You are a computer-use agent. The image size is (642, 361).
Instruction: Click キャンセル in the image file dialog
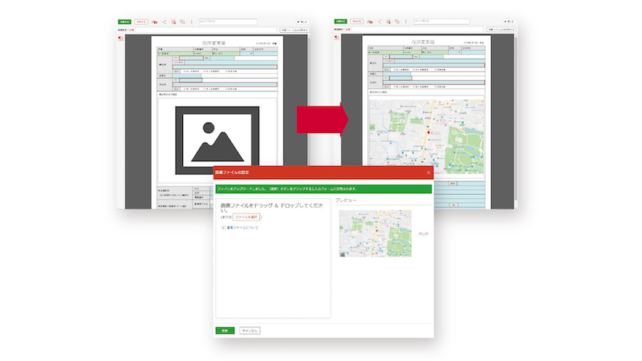(250, 330)
